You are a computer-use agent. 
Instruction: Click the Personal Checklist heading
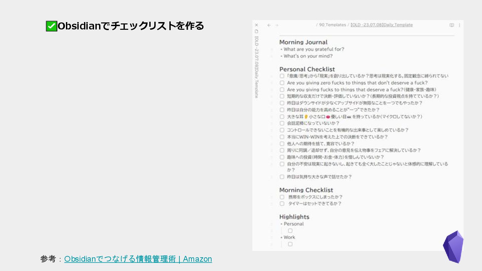pos(307,69)
